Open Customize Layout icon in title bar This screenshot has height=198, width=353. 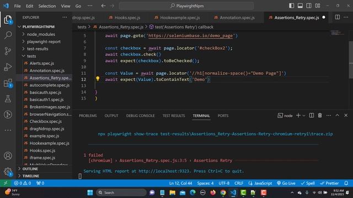318,6
